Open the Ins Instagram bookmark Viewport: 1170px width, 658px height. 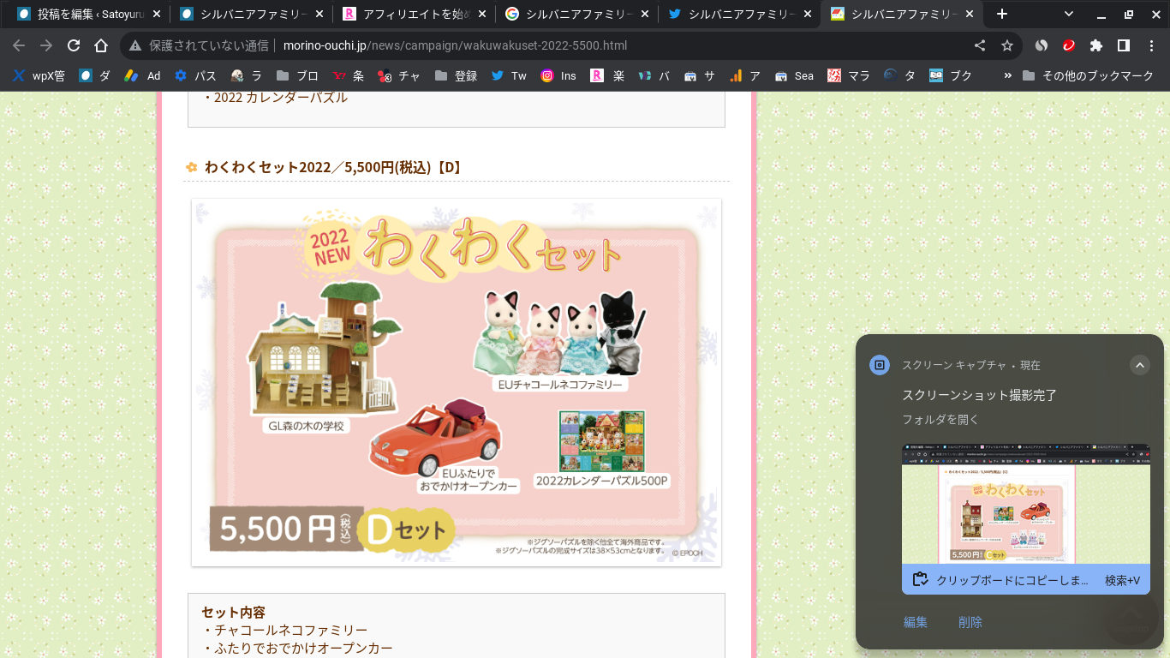pos(558,75)
